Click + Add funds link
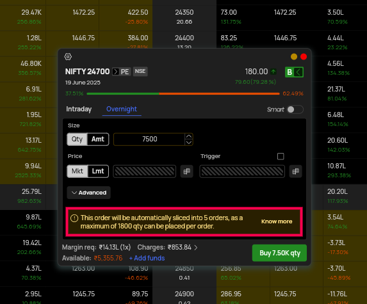Viewport: 367px width, 304px height. (x=147, y=258)
